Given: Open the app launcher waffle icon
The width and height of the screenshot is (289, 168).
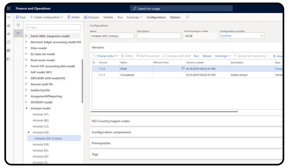Looking at the screenshot, I should (x=9, y=8).
